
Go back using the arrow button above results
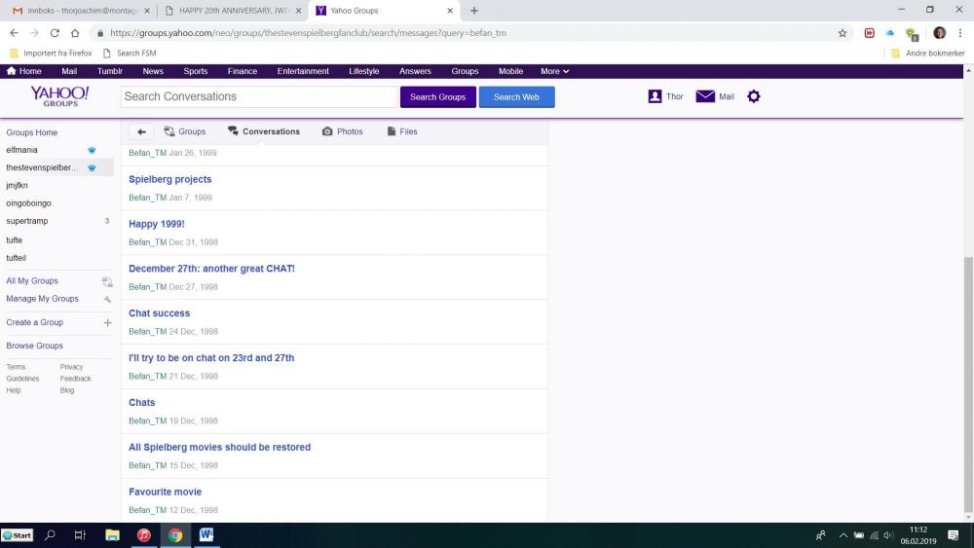[141, 131]
